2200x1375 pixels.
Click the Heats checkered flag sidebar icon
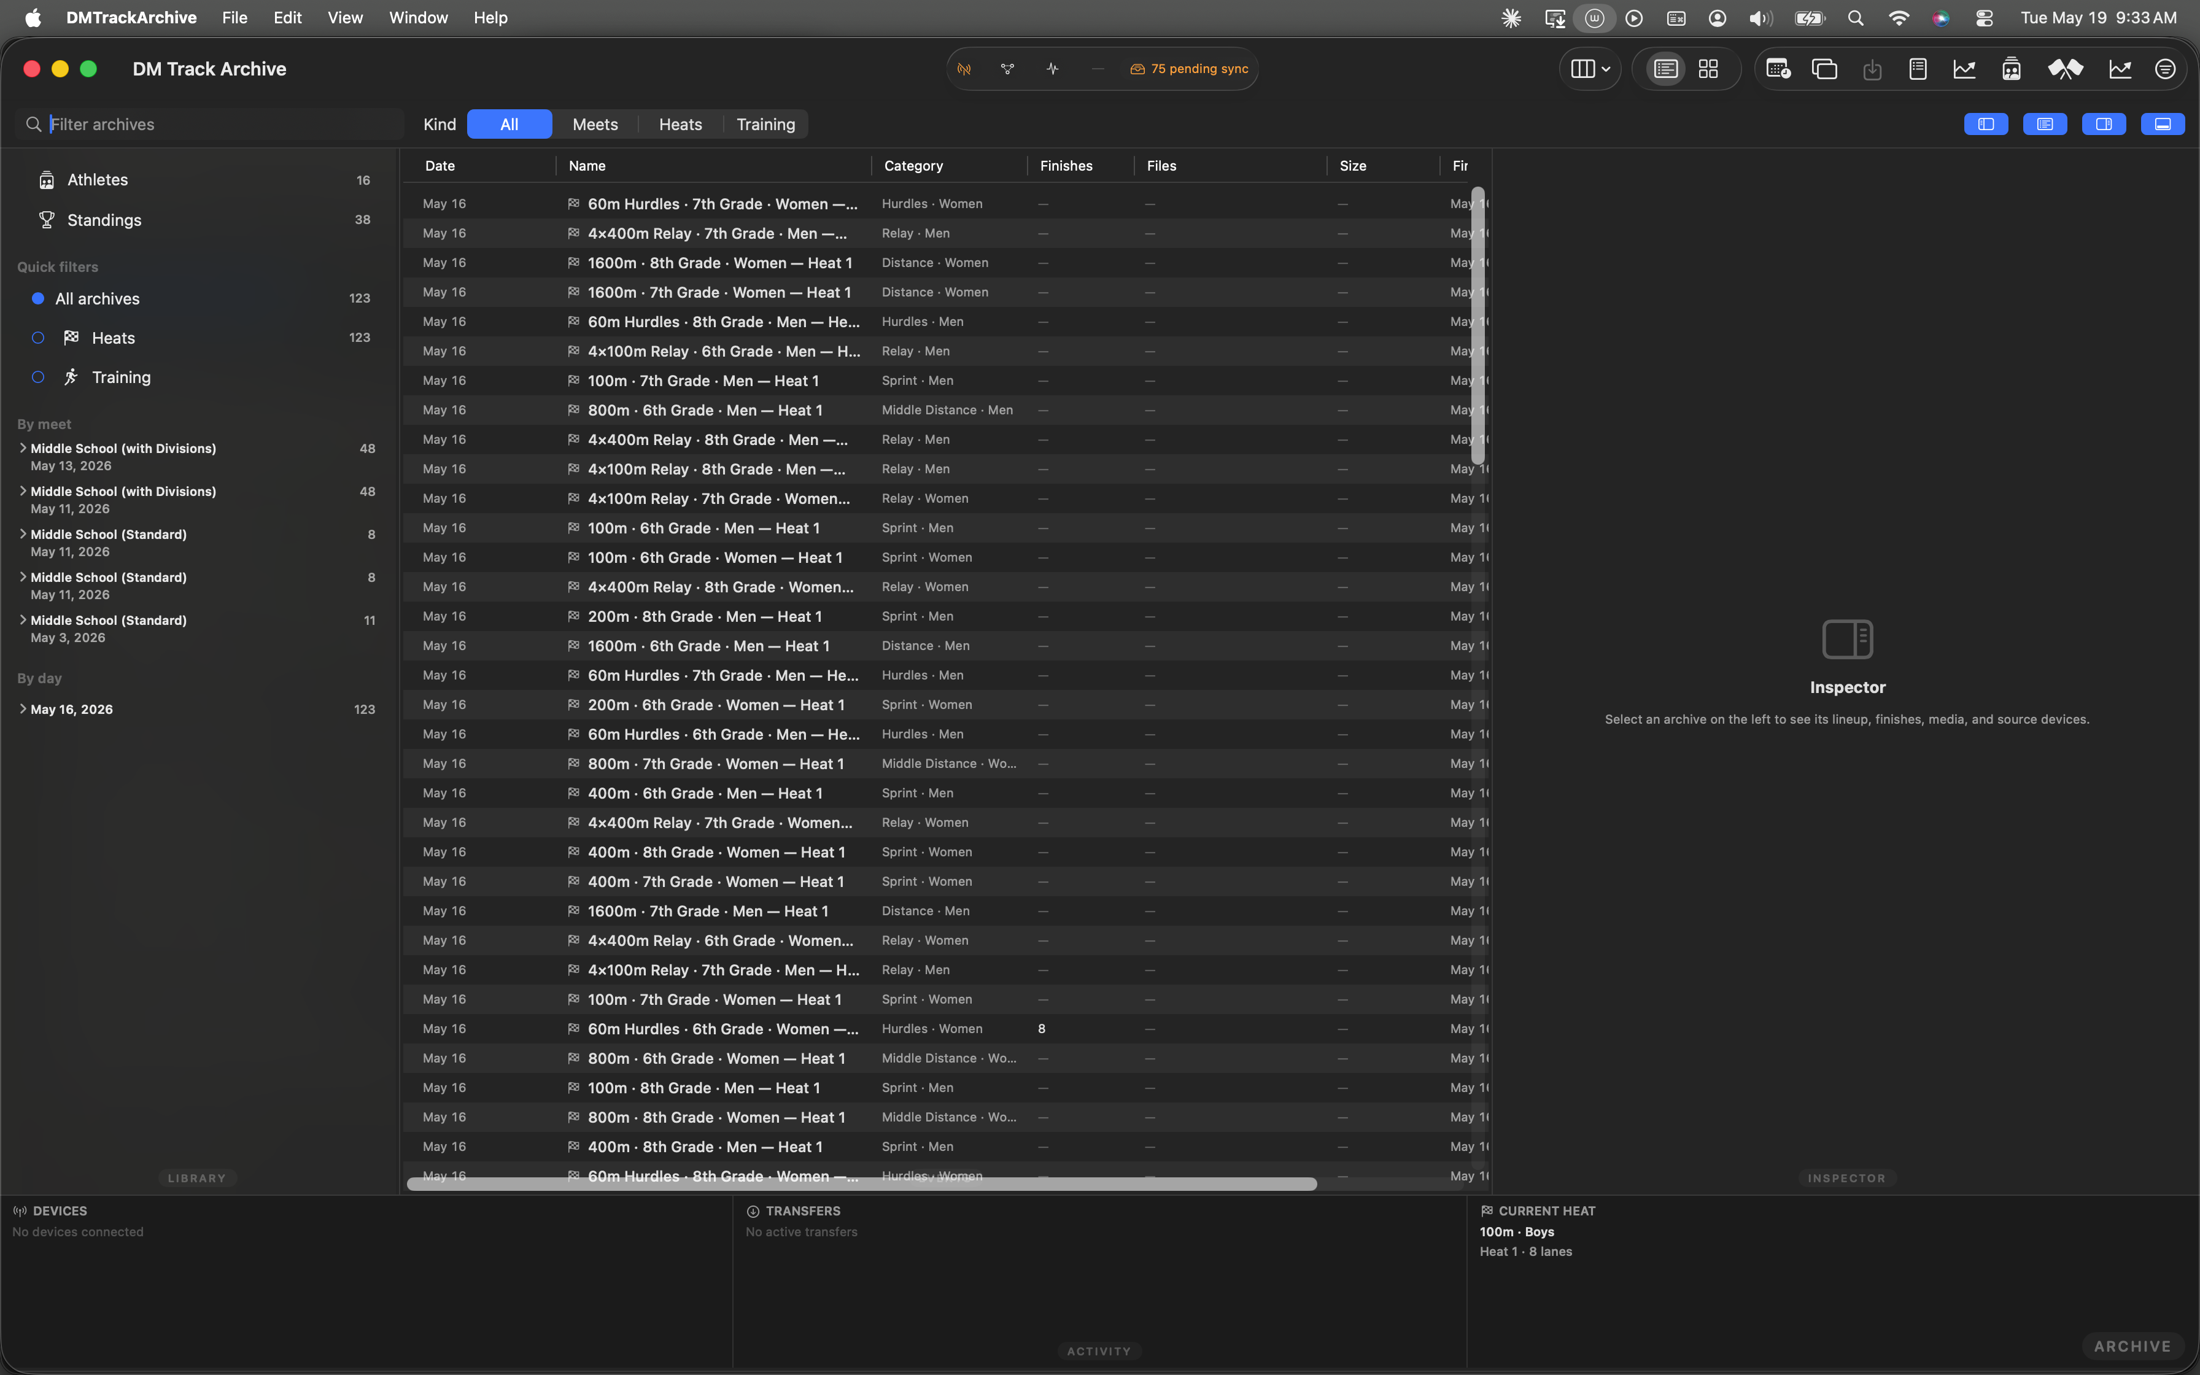pyautogui.click(x=71, y=338)
